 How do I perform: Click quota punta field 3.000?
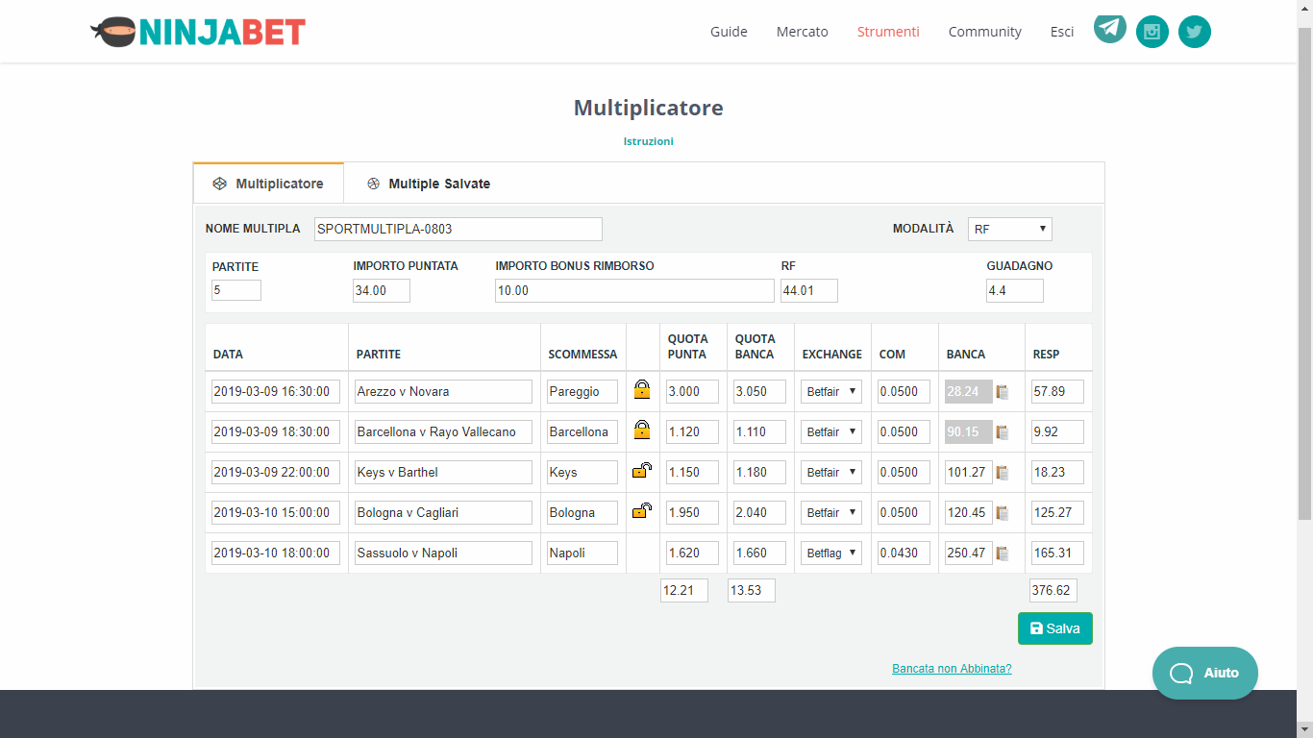coord(690,391)
